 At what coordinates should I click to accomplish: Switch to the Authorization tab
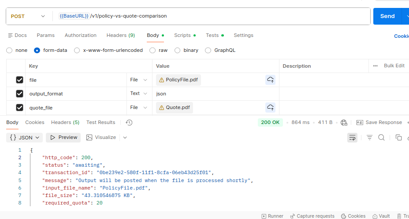click(81, 36)
